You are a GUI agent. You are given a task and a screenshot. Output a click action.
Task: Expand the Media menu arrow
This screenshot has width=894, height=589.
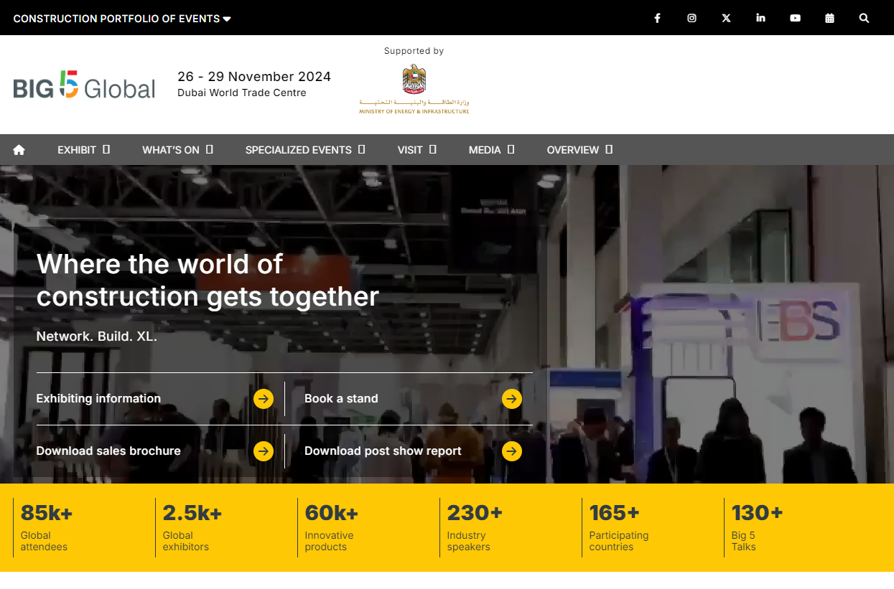(x=511, y=149)
